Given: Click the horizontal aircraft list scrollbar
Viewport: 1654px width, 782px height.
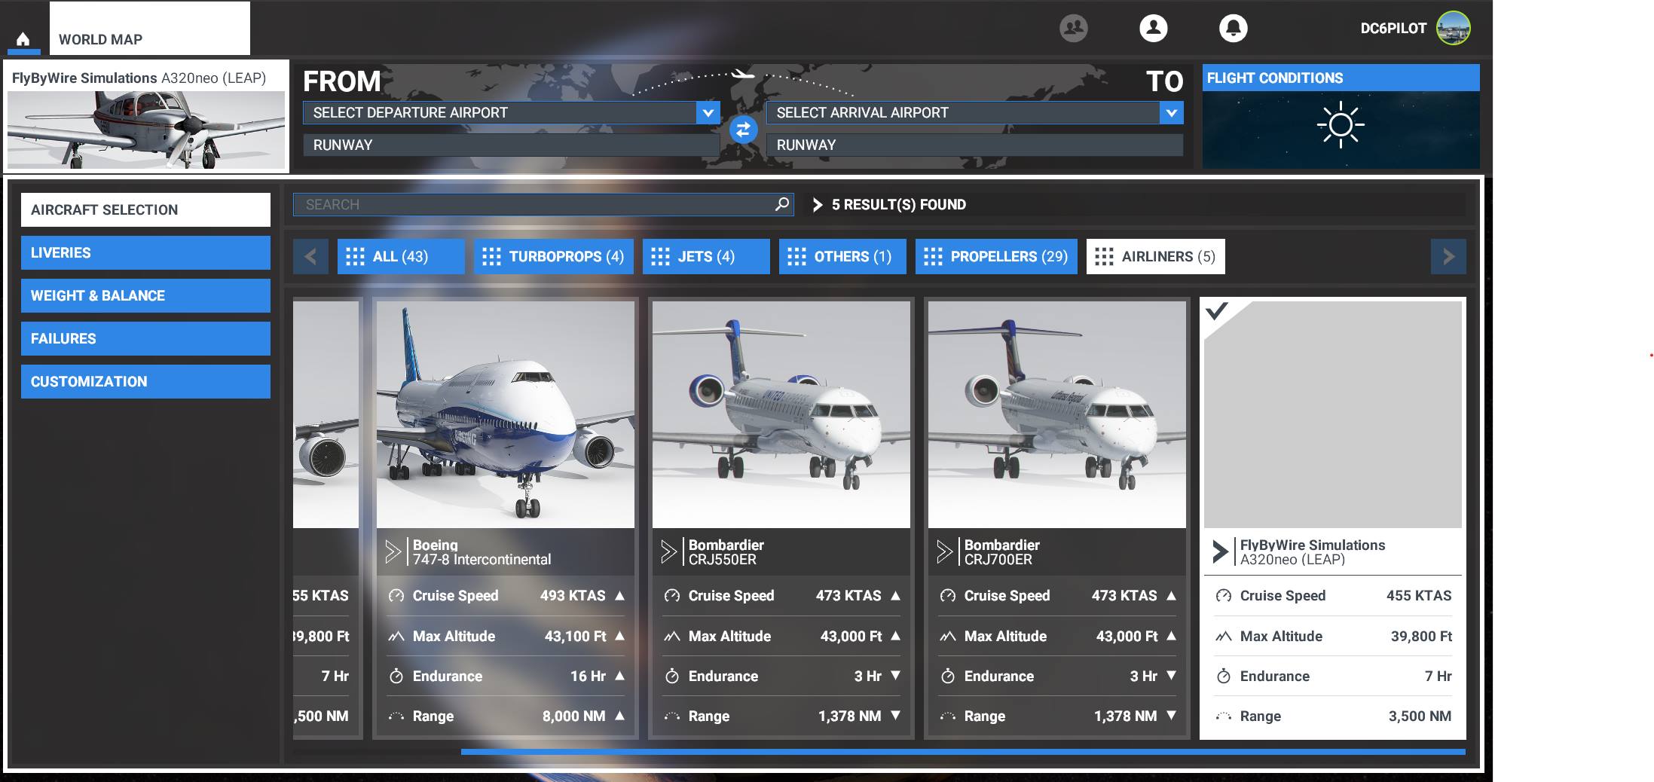Looking at the screenshot, I should pos(963,752).
